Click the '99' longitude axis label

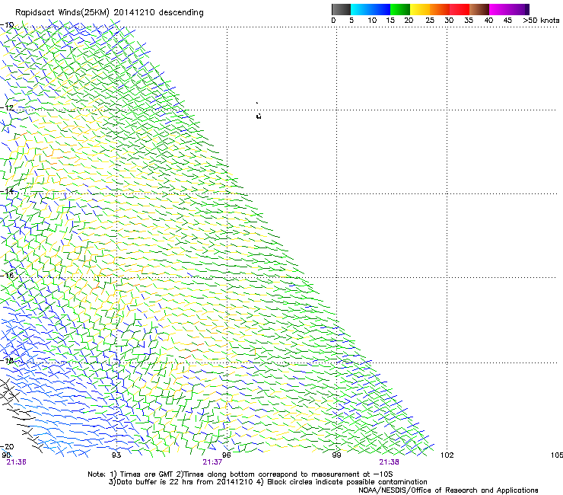pyautogui.click(x=336, y=455)
